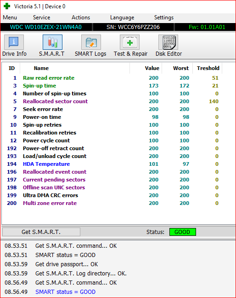Click the Get drive passport... OK log entry
The width and height of the screenshot is (236, 298).
click(67, 264)
